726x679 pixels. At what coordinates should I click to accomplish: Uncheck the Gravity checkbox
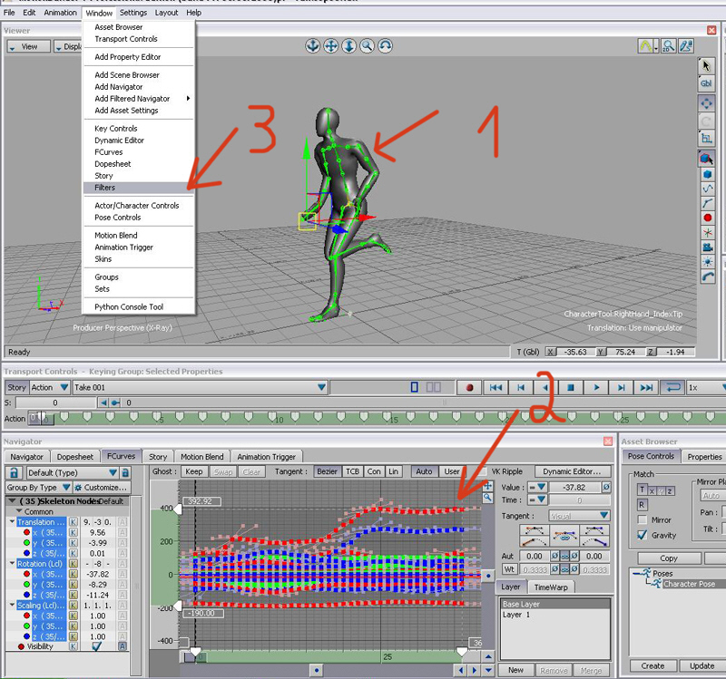point(642,535)
